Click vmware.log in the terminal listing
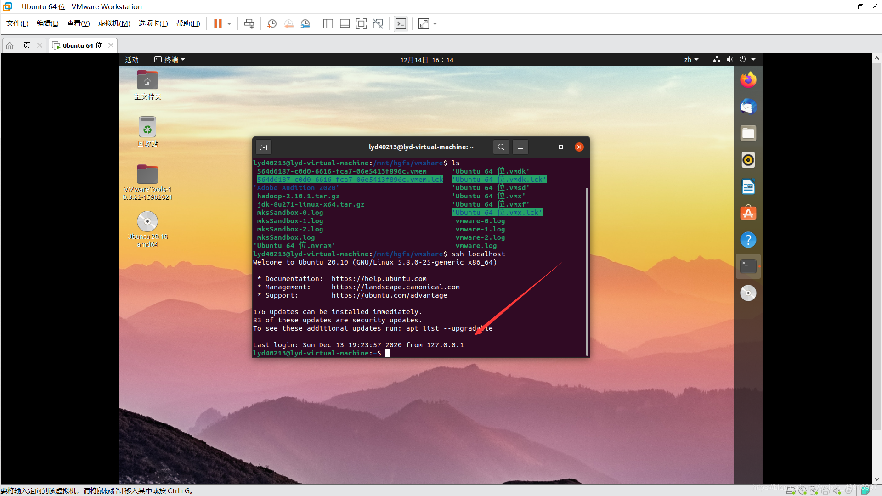Screen dimensions: 882x496 click(476, 246)
